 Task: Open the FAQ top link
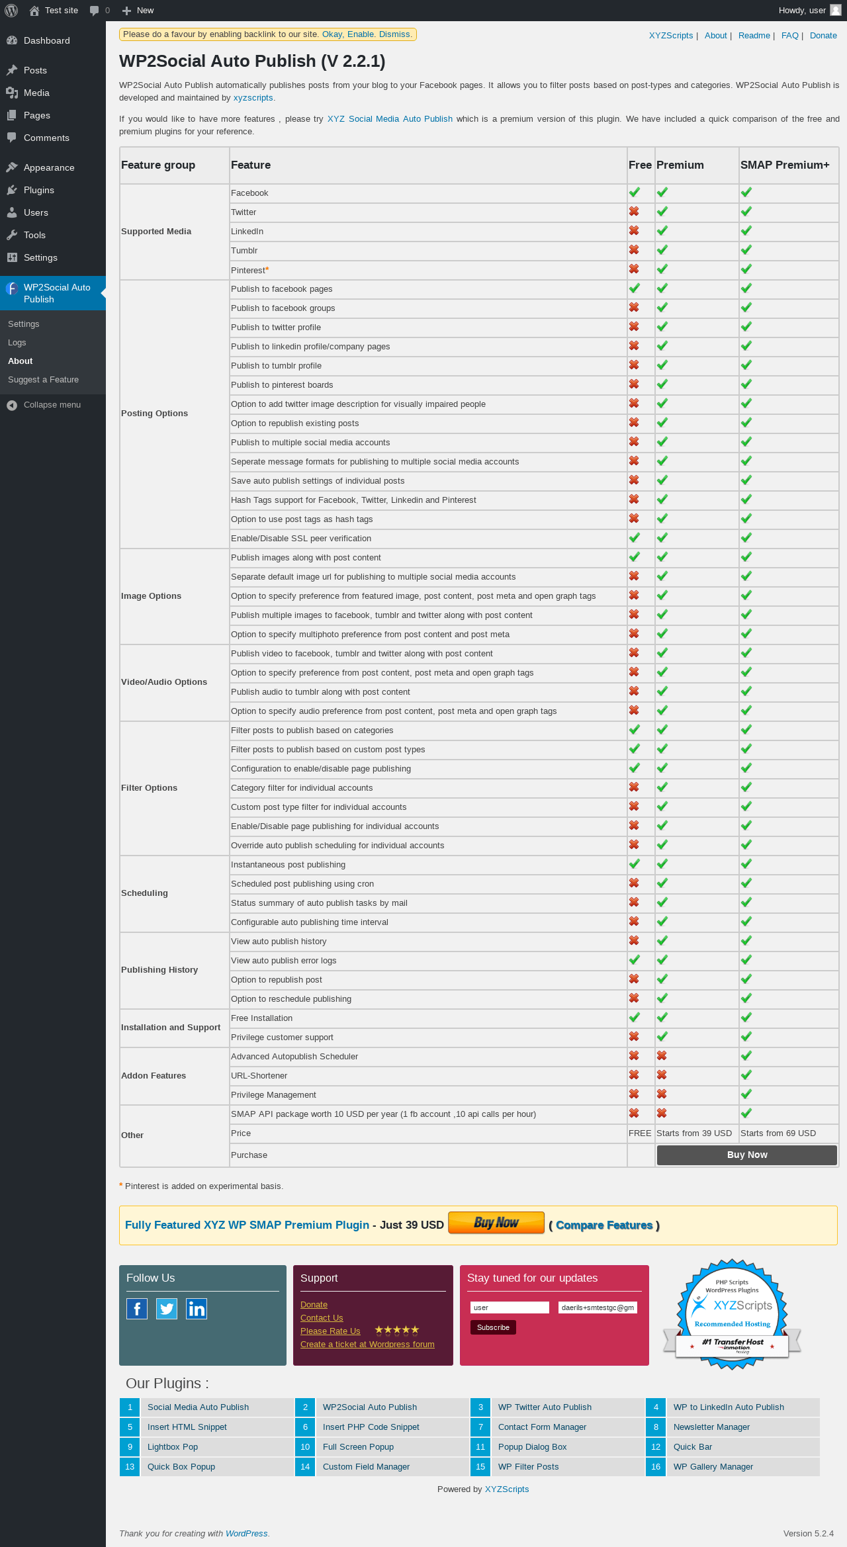[x=790, y=36]
